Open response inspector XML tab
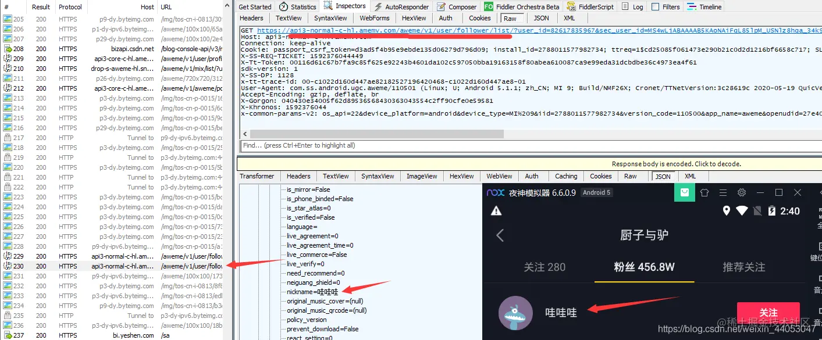Screen dimensions: 822x340 pos(690,176)
